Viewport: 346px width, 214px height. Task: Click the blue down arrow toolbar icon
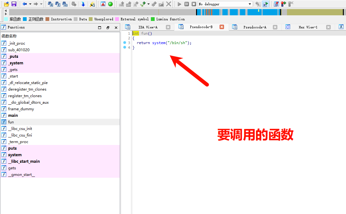83,4
